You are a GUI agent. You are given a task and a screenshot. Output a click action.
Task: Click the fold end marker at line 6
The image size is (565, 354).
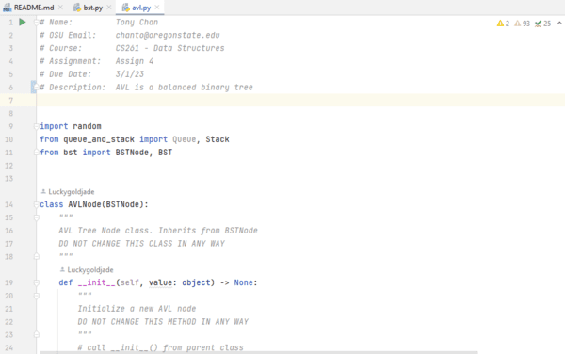pyautogui.click(x=36, y=88)
